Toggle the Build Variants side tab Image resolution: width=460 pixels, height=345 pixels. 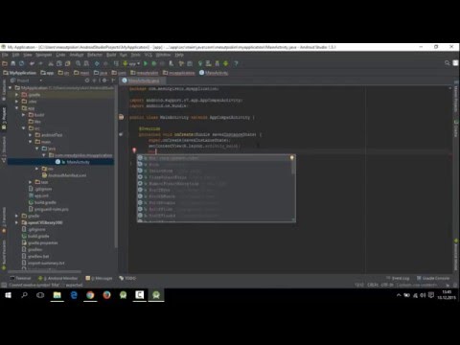[4, 255]
